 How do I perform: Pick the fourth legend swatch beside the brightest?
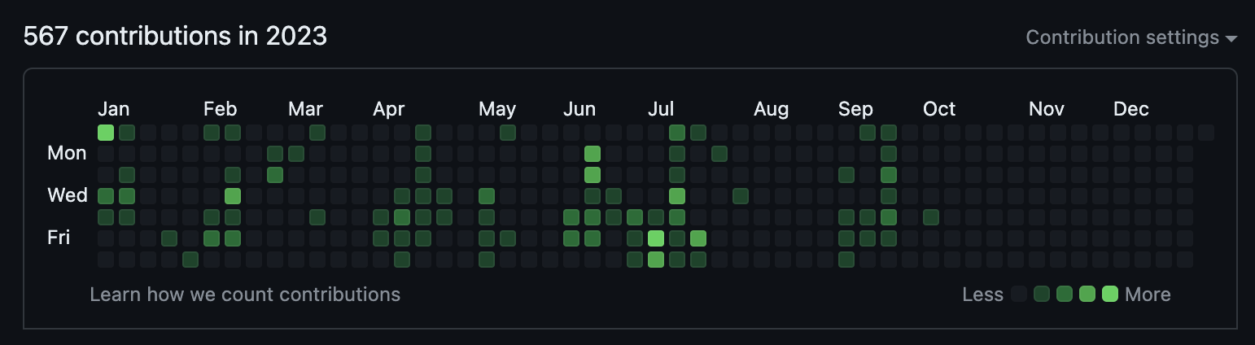[x=1087, y=295]
